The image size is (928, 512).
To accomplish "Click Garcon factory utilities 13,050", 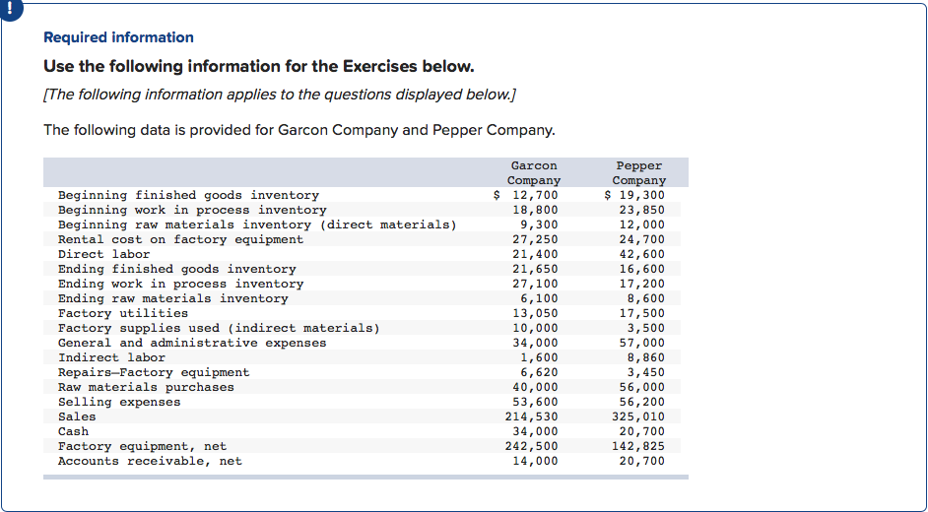I will [535, 313].
